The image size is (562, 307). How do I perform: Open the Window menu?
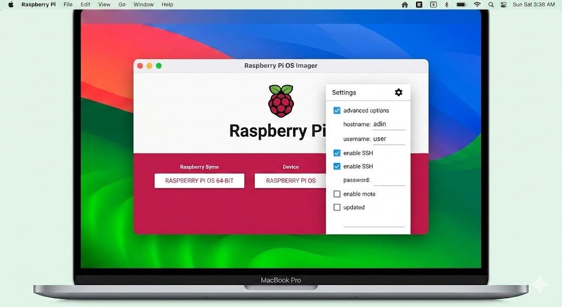(143, 4)
